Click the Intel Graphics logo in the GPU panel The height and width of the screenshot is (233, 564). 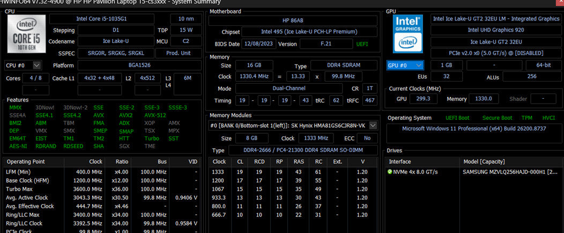tap(408, 34)
